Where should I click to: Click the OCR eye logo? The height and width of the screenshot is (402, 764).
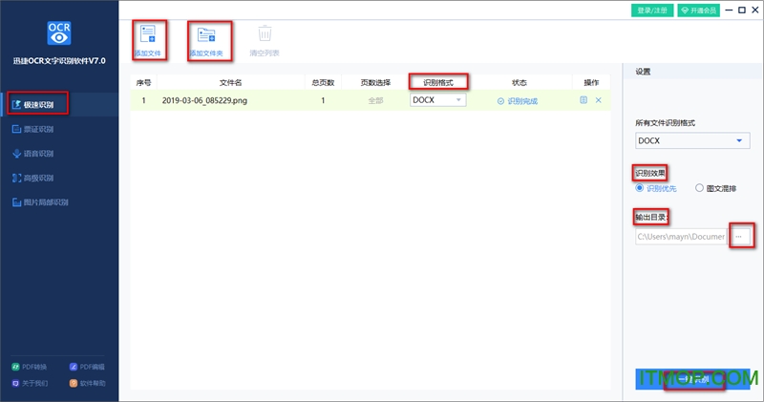(x=59, y=33)
